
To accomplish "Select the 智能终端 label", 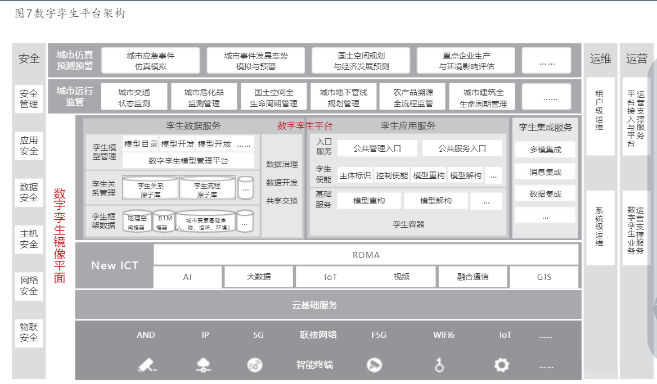I will tap(314, 365).
